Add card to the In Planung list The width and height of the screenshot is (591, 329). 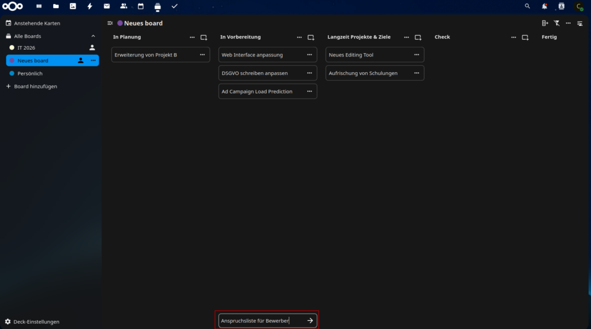(204, 38)
